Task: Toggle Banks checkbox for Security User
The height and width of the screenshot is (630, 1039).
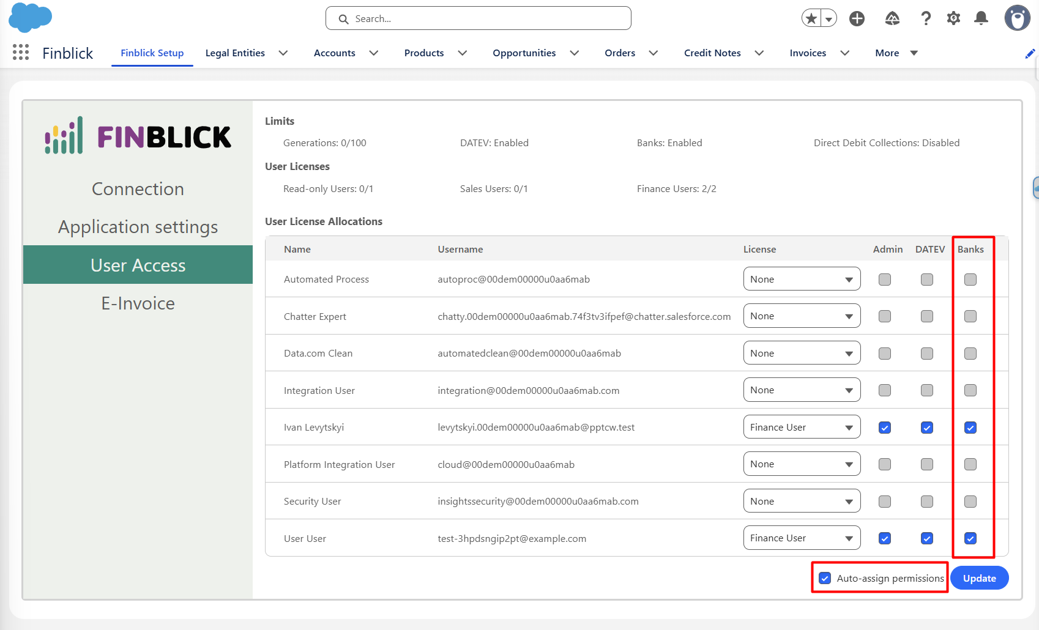Action: [970, 502]
